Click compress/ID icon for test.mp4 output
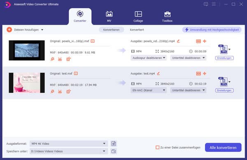Viewport: 247px width, 160px height. (x=198, y=74)
